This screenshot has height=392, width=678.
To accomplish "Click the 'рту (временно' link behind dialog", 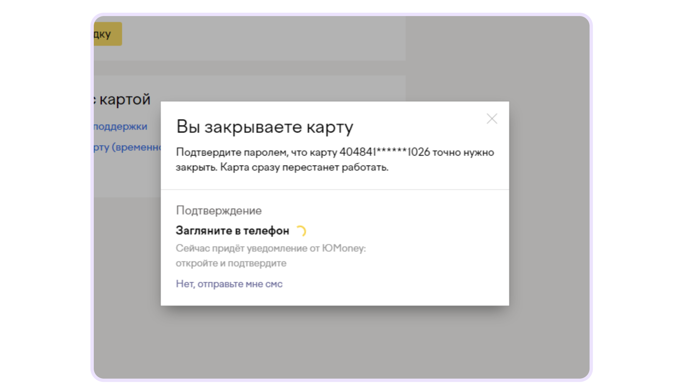I will tap(127, 147).
